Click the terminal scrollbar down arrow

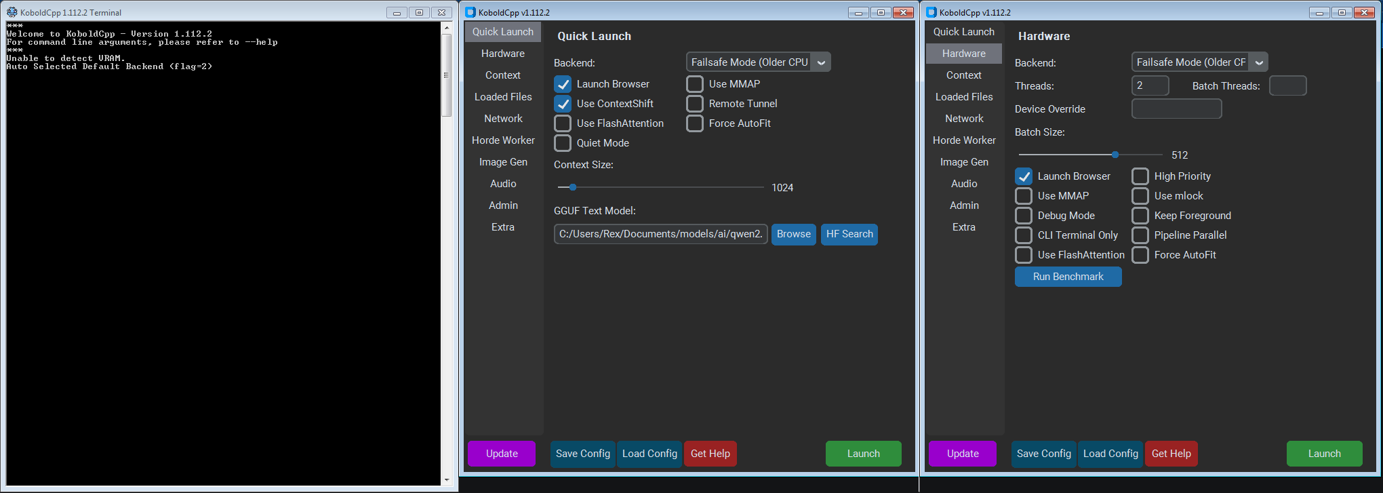click(446, 480)
